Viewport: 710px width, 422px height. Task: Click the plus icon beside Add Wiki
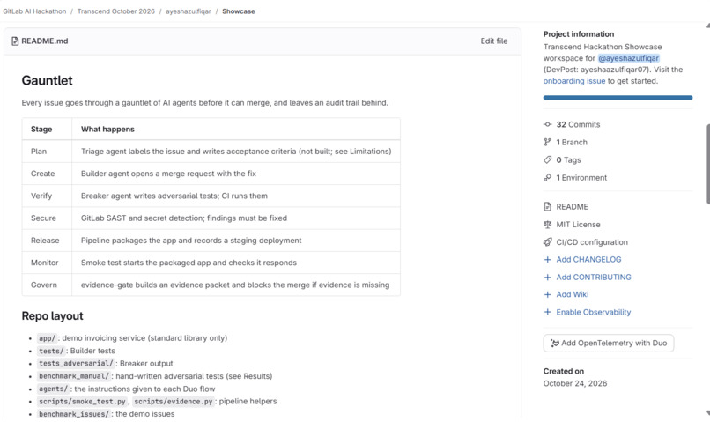coord(547,295)
